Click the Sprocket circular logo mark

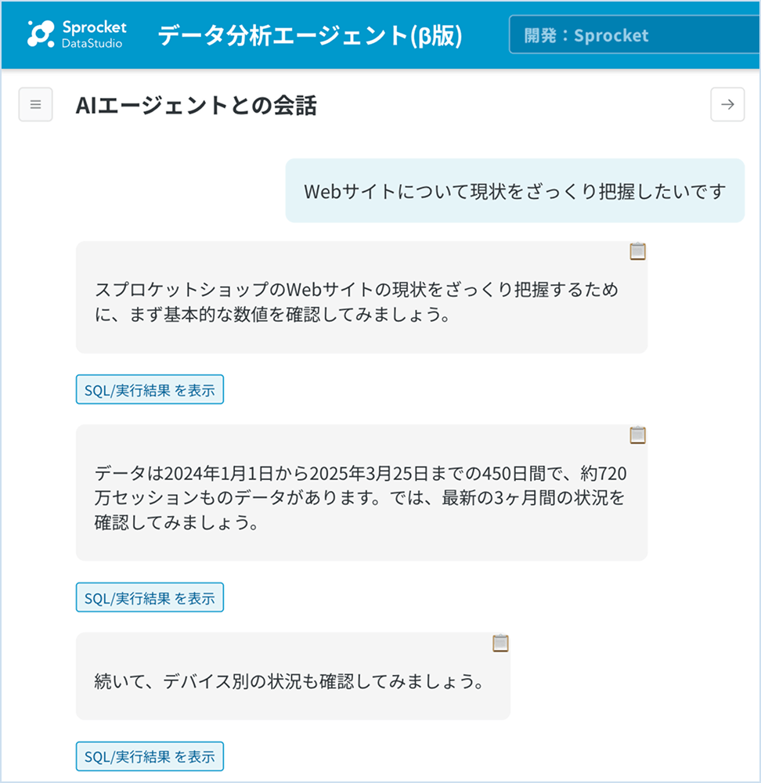pos(41,34)
